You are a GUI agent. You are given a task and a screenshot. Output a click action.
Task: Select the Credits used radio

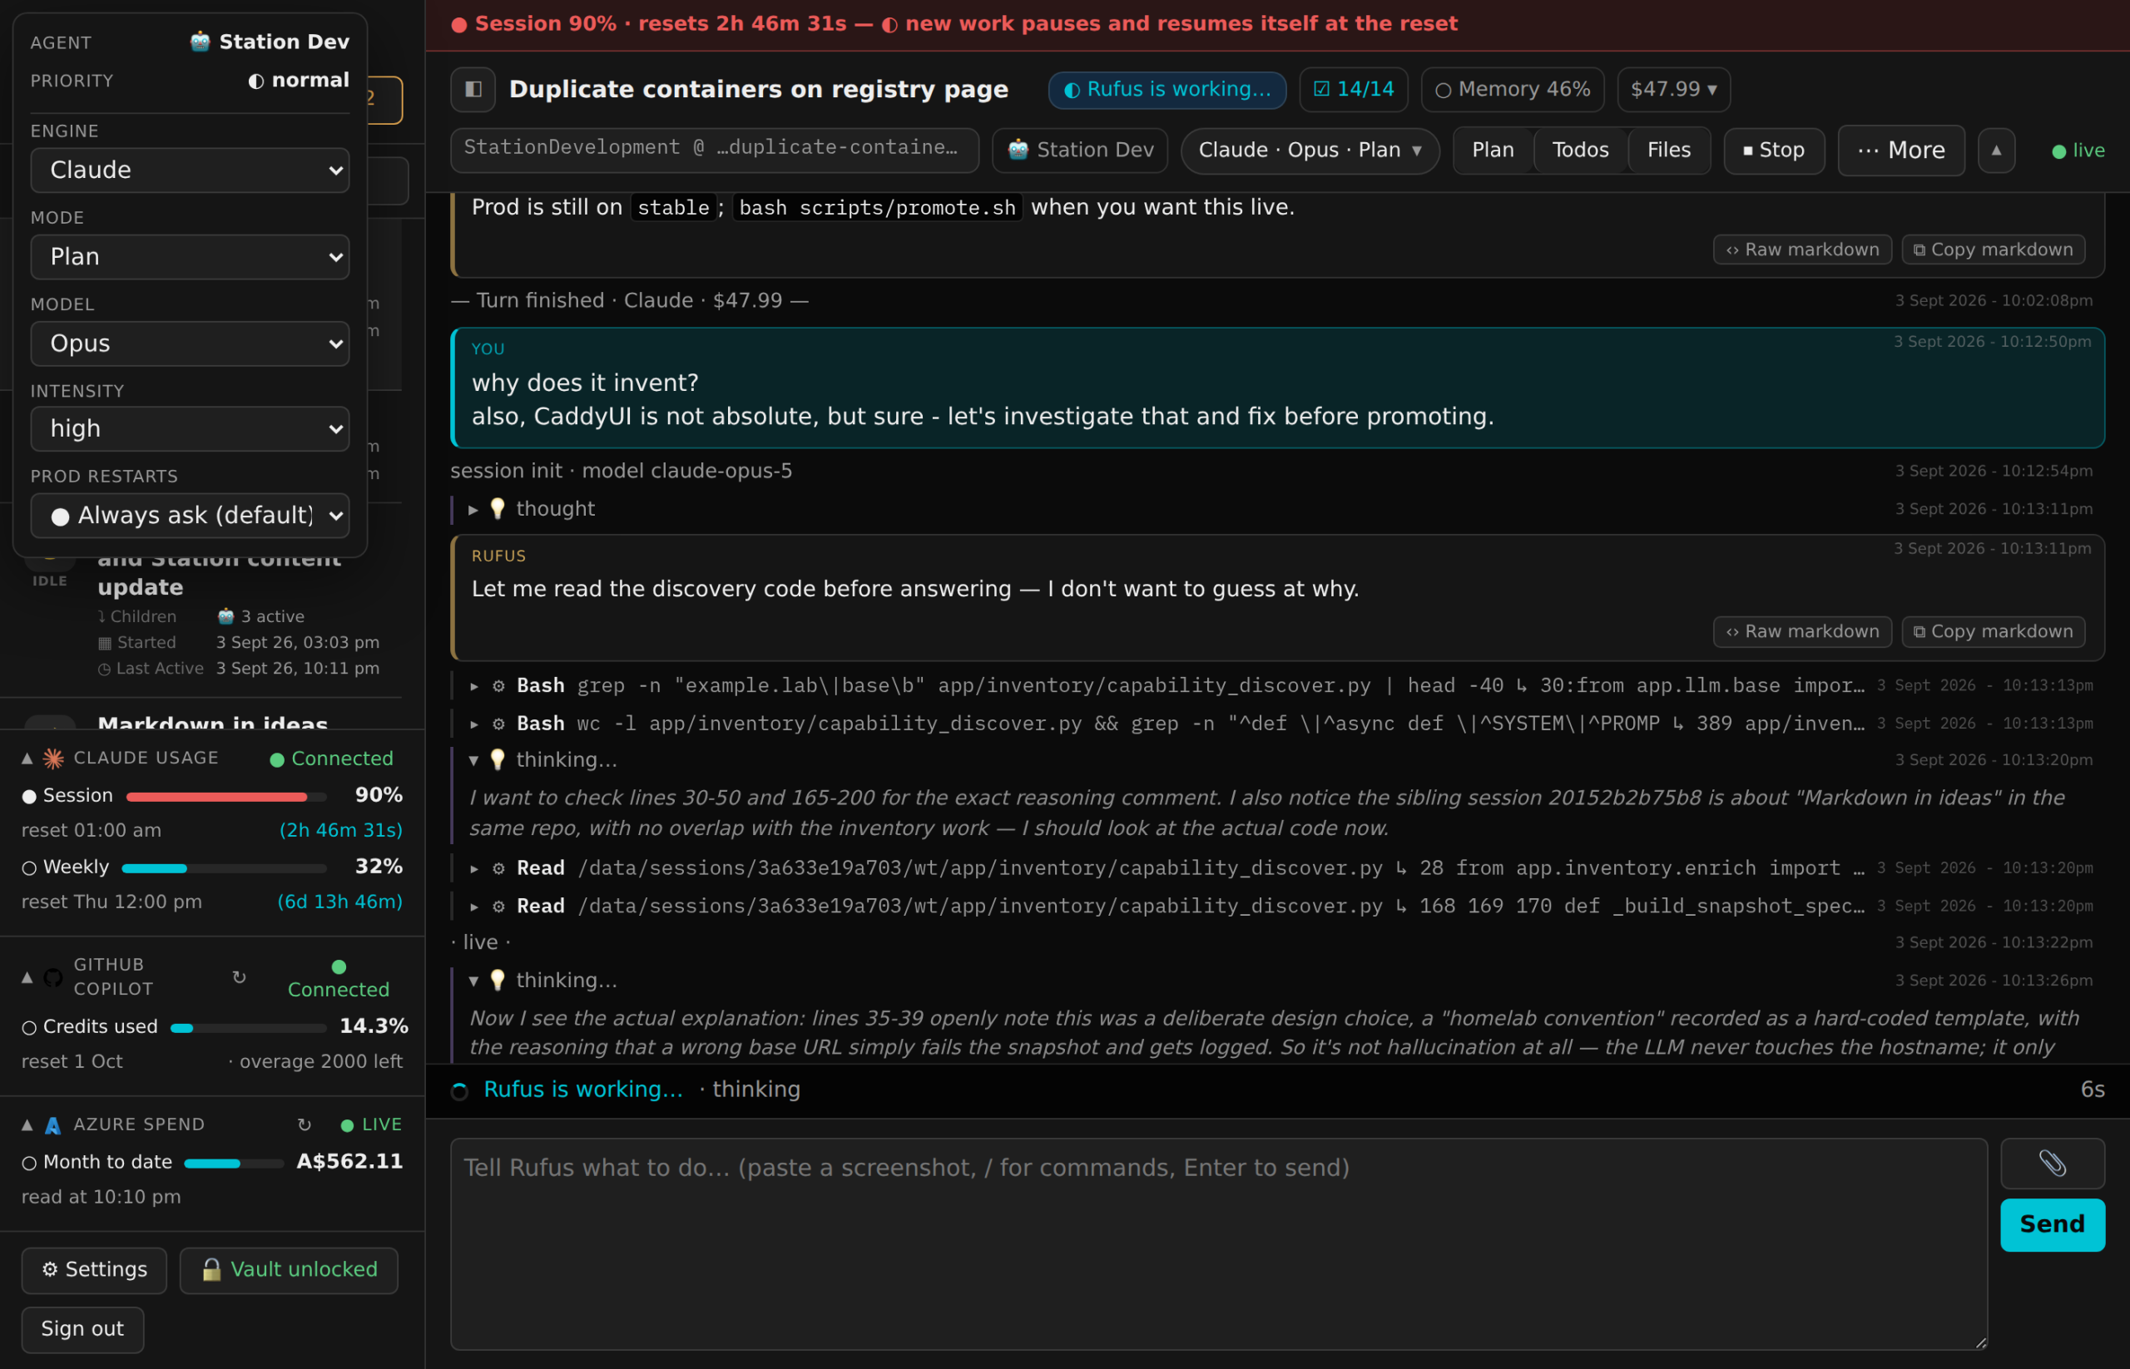point(29,1028)
